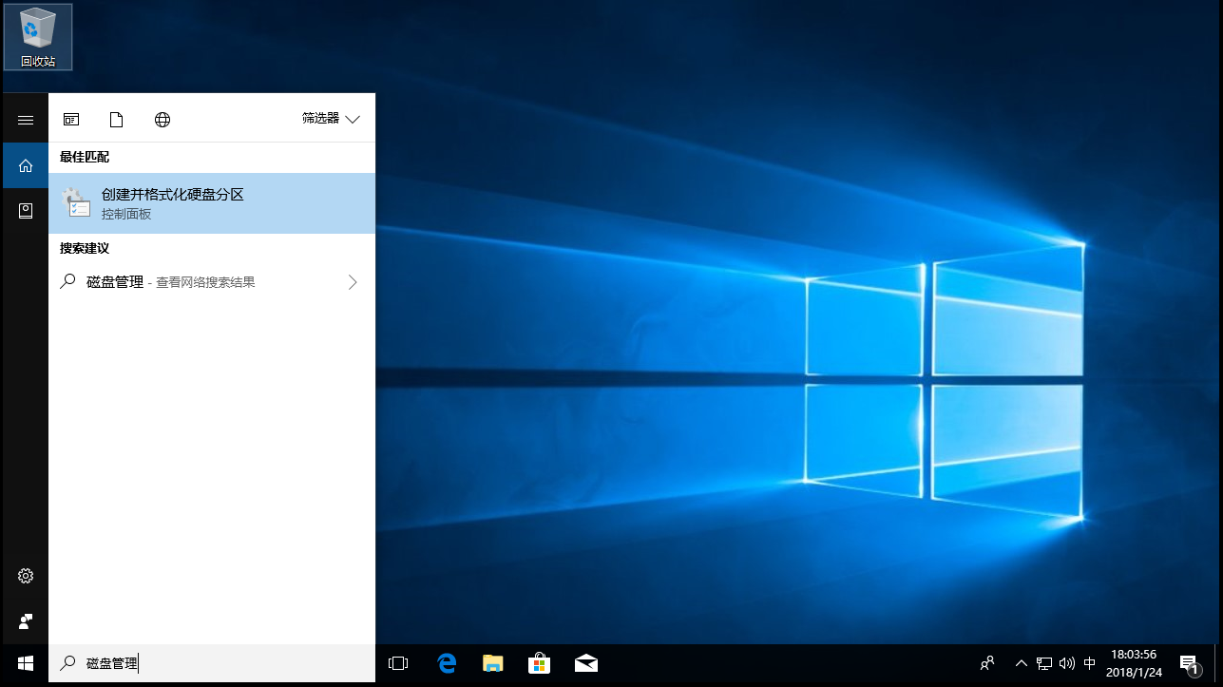
Task: Open the Recycle Bin desktop icon
Action: pos(38,36)
